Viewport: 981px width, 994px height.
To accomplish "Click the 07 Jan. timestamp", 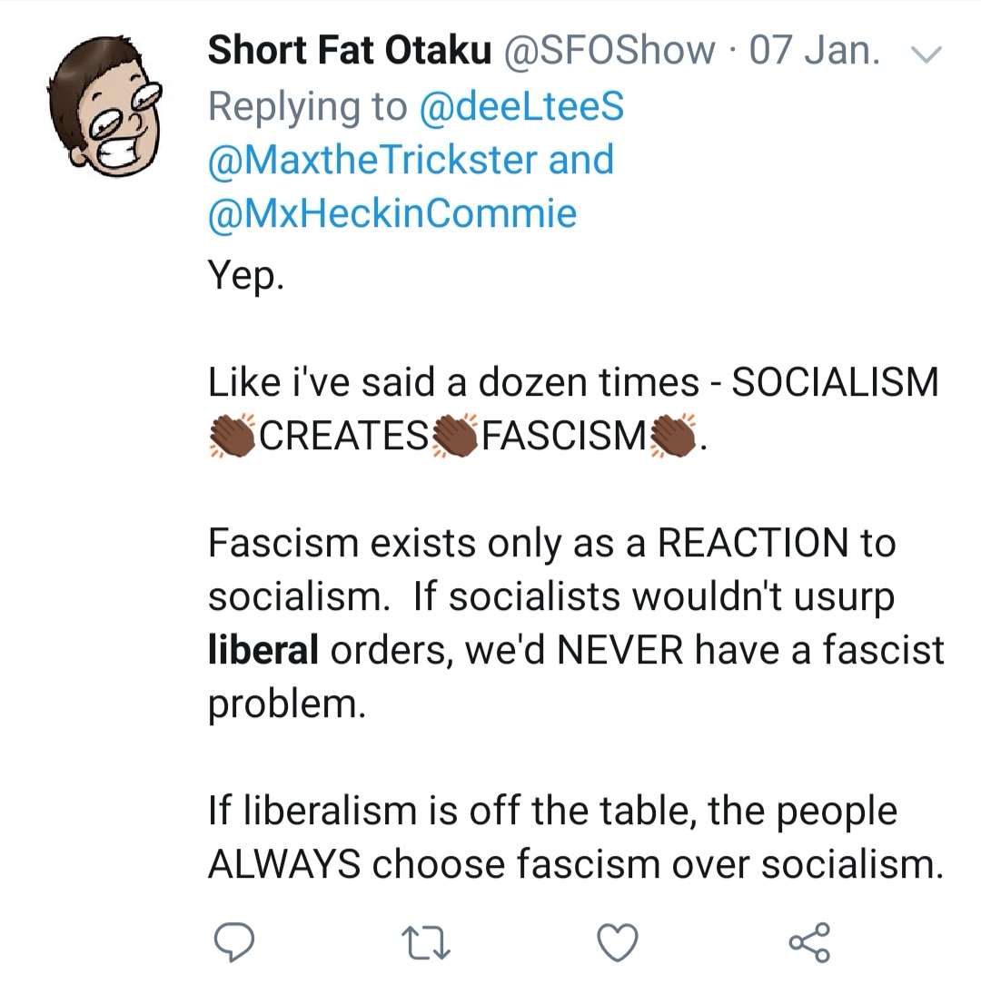I will 815,51.
